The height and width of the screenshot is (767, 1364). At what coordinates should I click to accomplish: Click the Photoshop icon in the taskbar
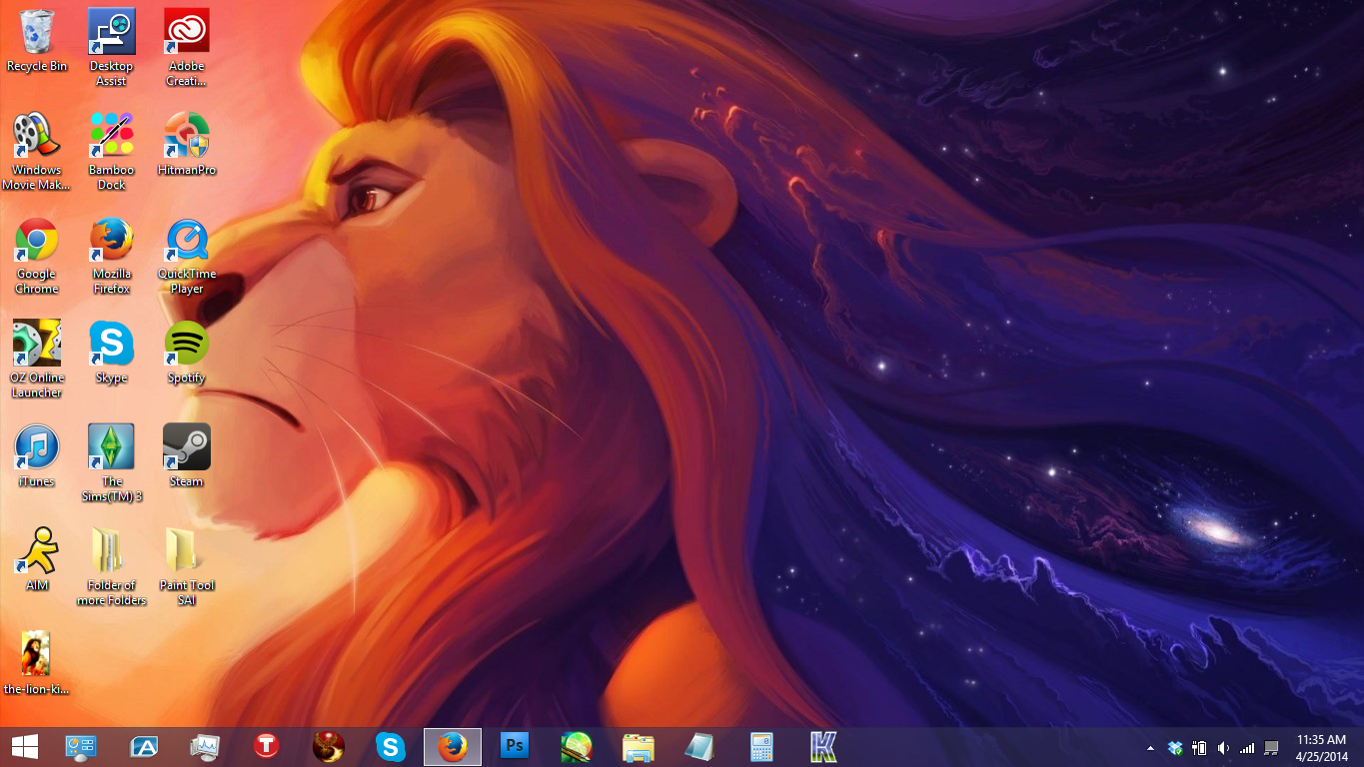[515, 746]
